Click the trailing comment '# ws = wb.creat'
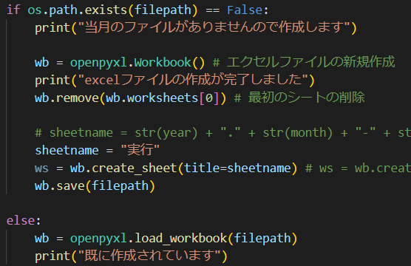The width and height of the screenshot is (411, 266). click(358, 168)
